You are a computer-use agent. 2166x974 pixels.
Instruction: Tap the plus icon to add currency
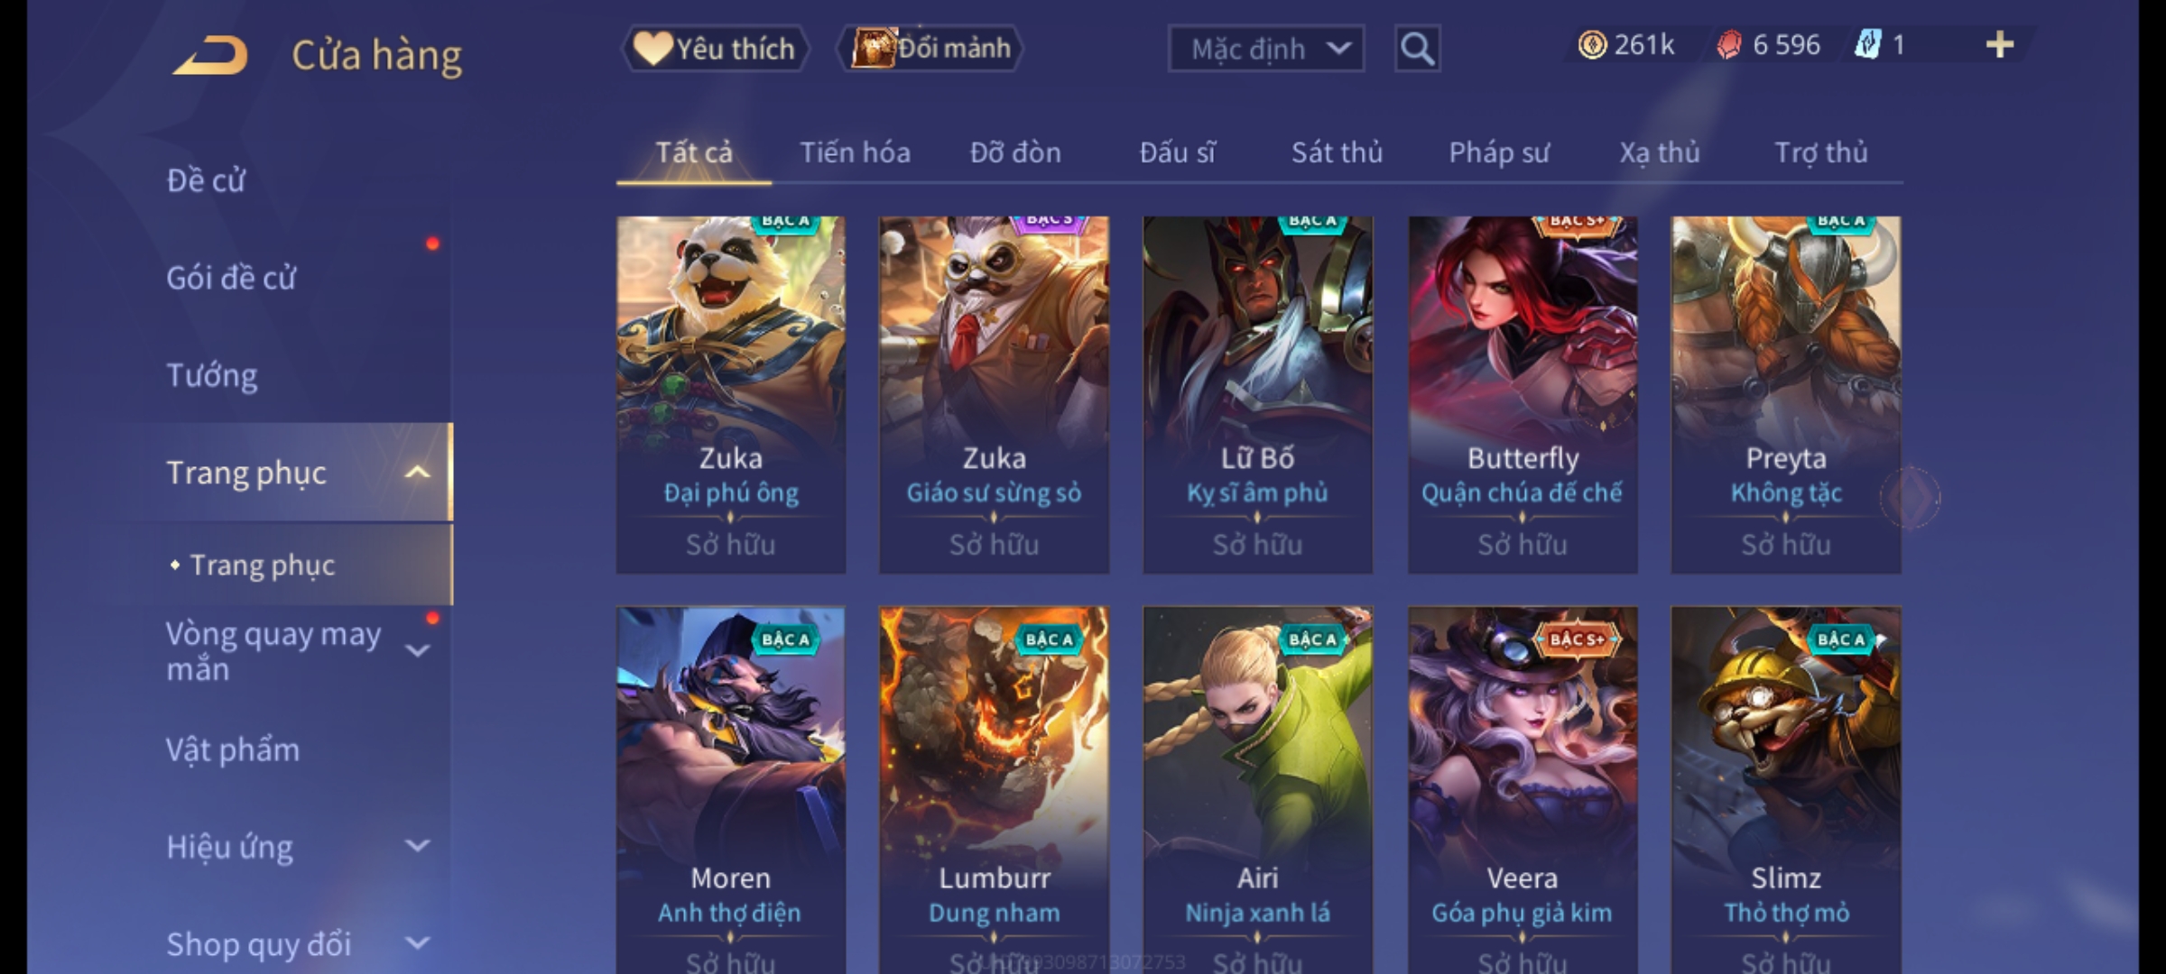[x=2000, y=45]
